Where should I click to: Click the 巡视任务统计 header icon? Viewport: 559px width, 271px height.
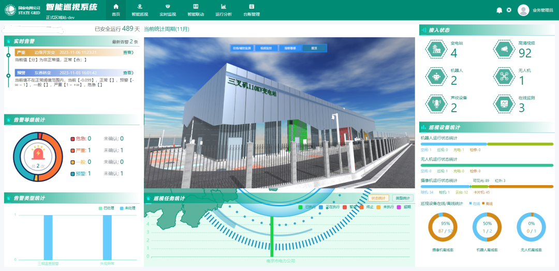coord(149,199)
